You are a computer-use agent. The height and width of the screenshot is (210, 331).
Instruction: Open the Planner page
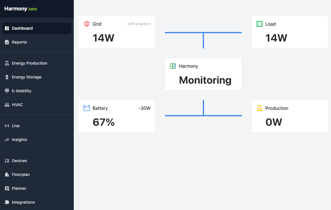[x=19, y=188]
